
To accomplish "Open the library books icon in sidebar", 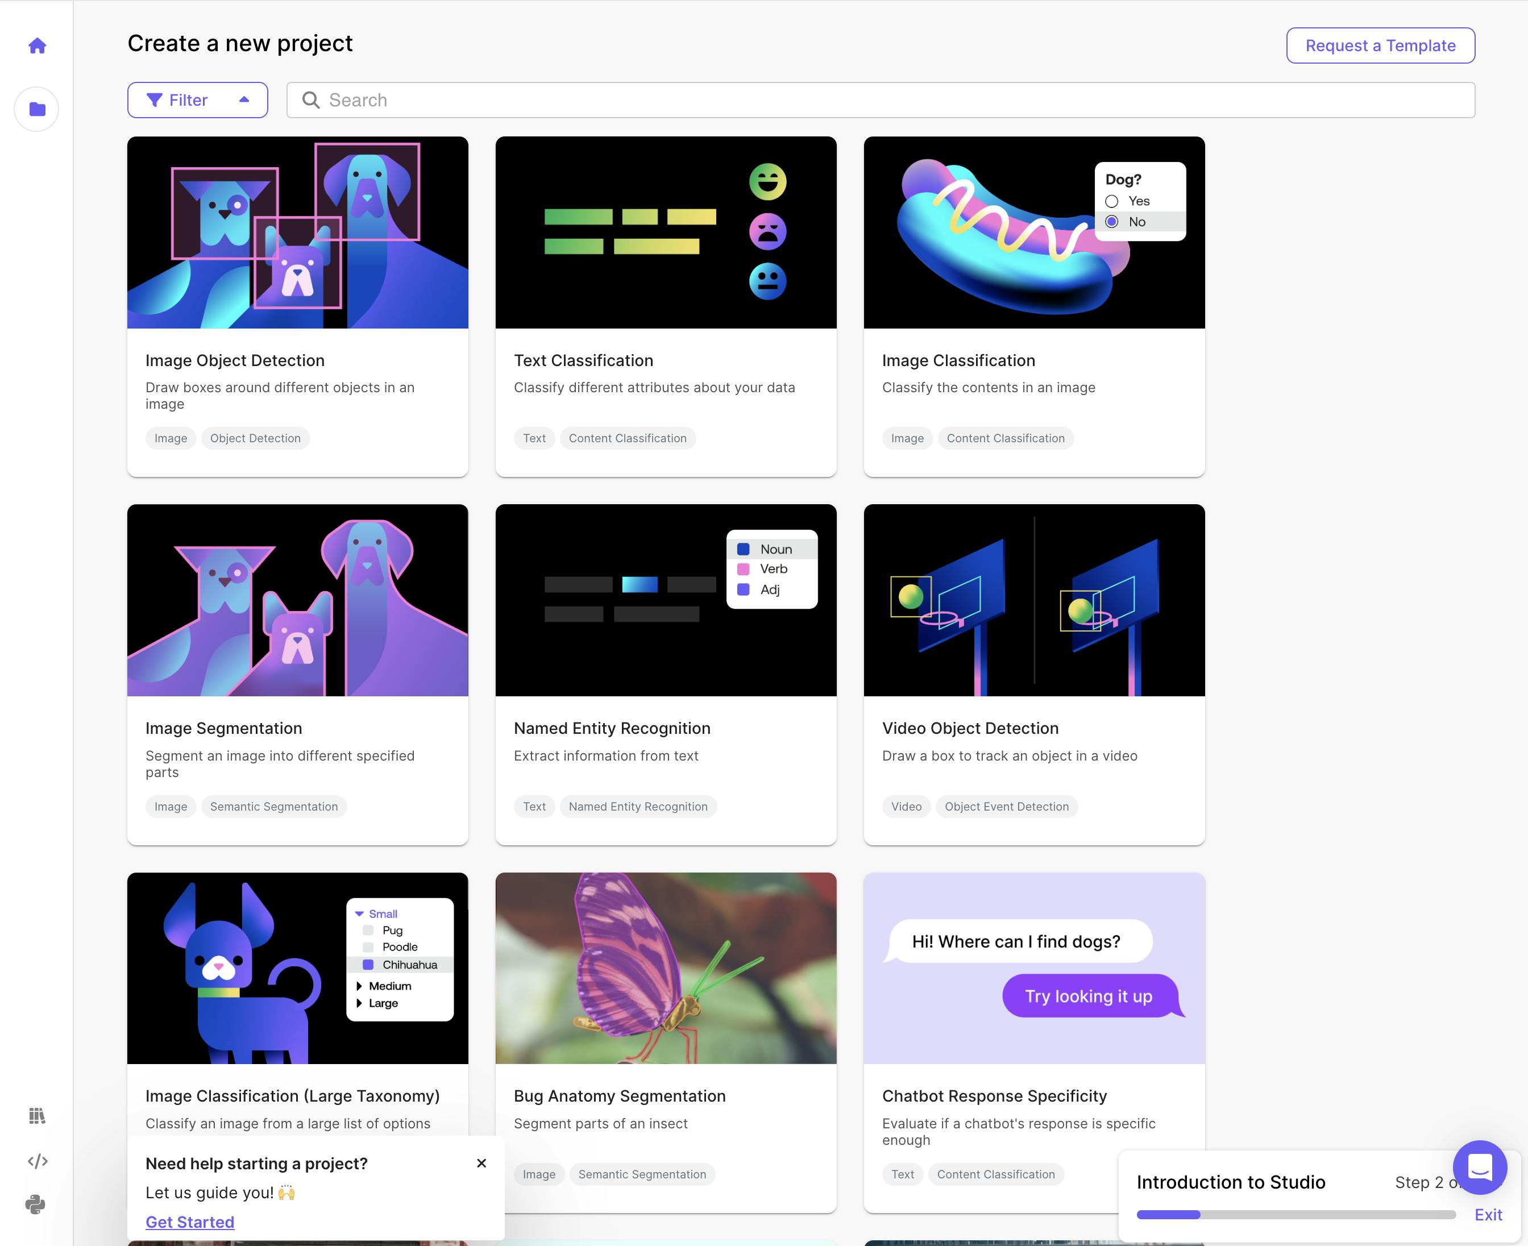I will 38,1115.
